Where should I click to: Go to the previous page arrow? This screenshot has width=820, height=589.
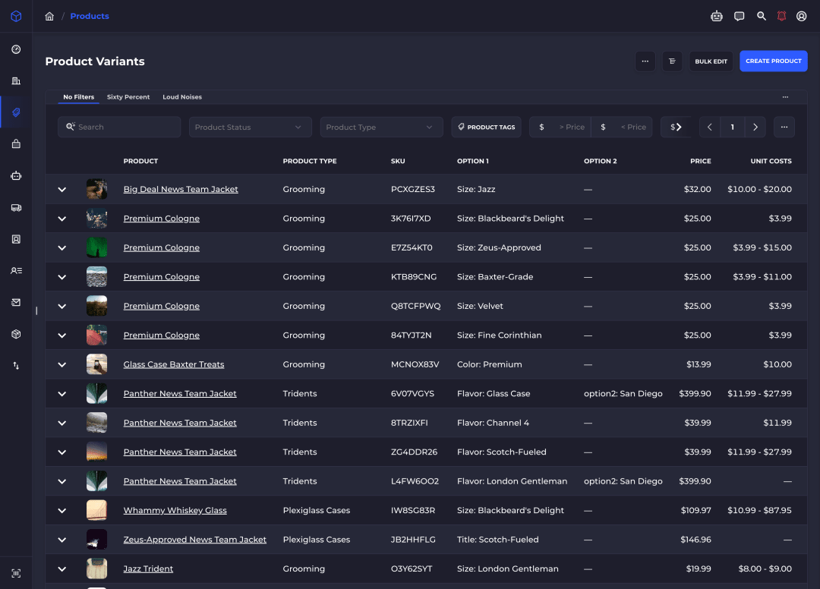(710, 127)
